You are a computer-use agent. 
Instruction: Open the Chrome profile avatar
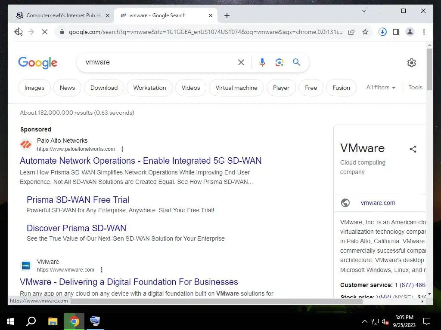coord(410,32)
